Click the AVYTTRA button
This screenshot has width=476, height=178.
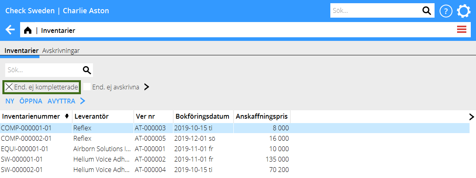[x=62, y=101]
